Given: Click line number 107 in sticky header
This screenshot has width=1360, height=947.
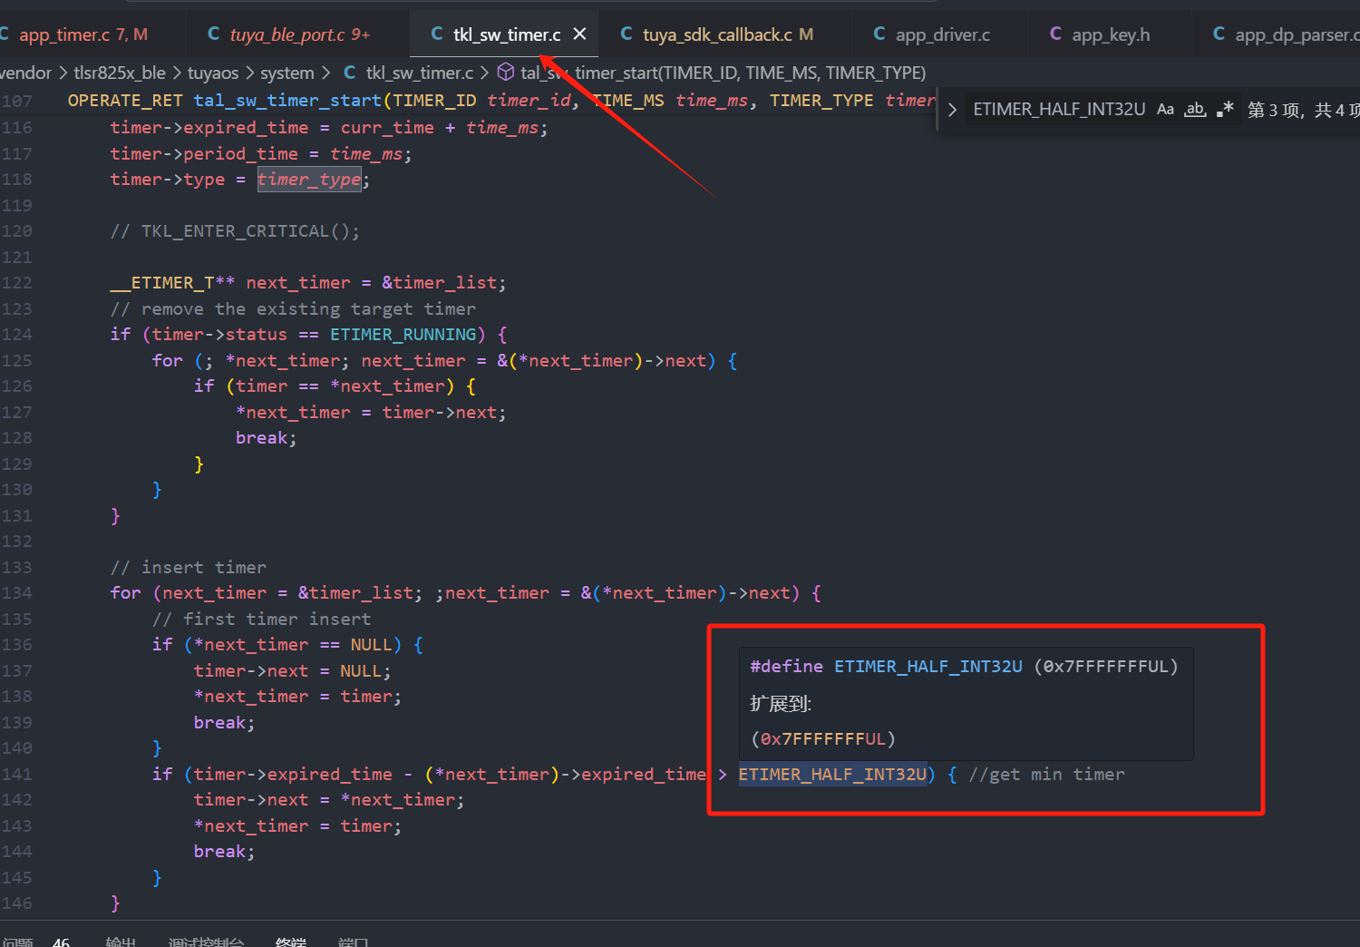Looking at the screenshot, I should 16,101.
